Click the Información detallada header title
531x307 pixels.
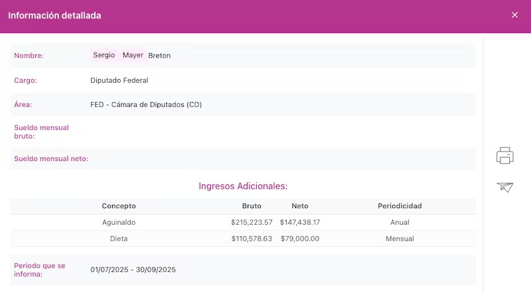click(x=54, y=15)
